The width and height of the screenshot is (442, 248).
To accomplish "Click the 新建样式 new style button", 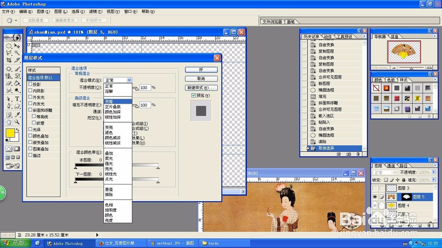I will pos(201,88).
